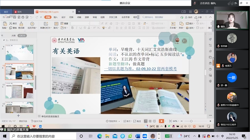Click the fit-to-window zoom icon beside 64%

[170, 121]
